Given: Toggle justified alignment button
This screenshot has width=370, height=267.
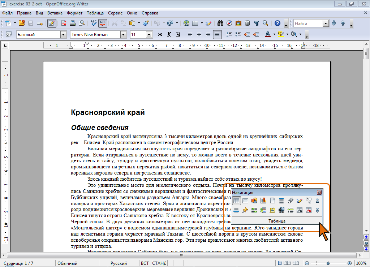Looking at the screenshot, I should coord(217,34).
